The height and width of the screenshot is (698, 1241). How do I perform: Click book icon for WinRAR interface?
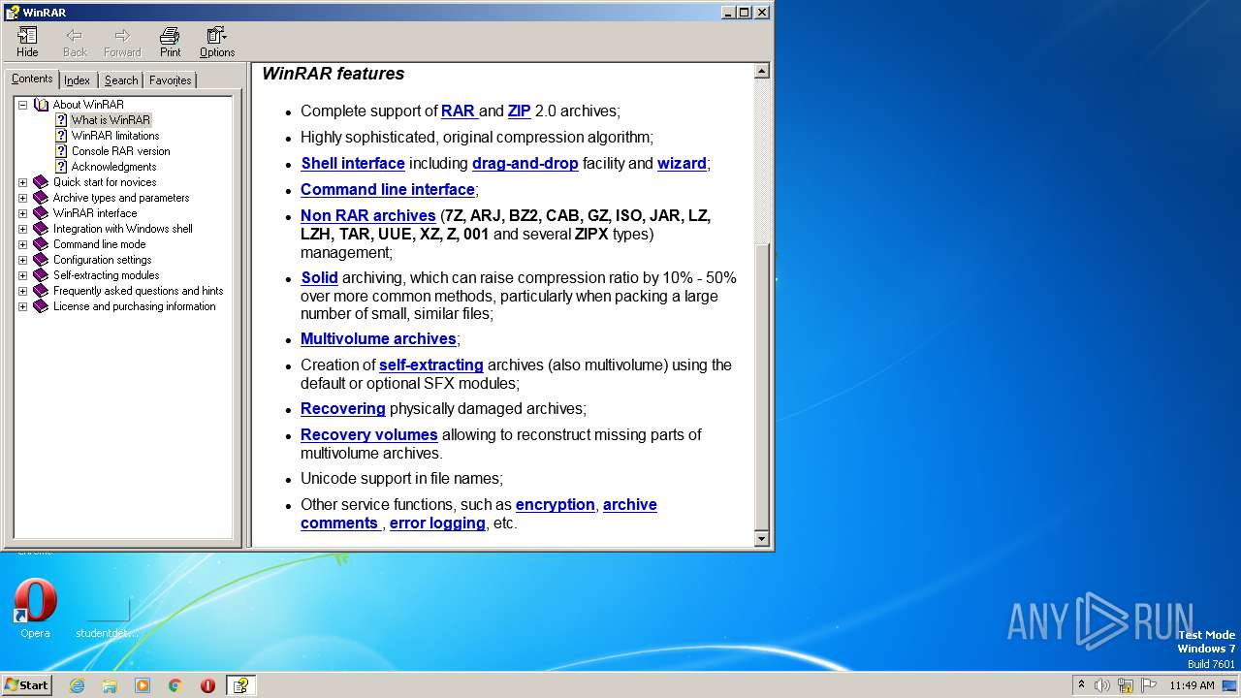point(41,213)
